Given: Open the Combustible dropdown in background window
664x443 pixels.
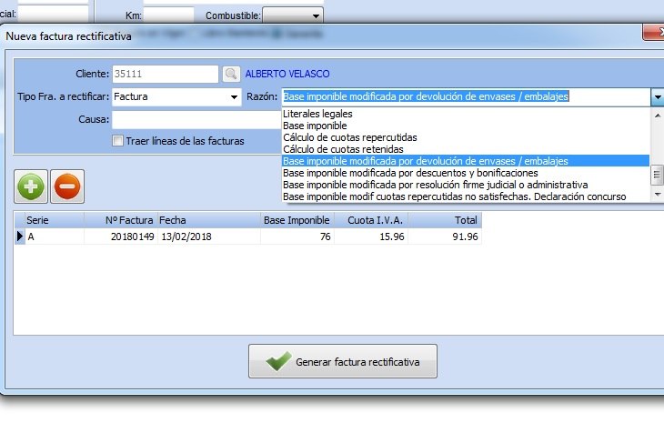Looking at the screenshot, I should pos(316,16).
